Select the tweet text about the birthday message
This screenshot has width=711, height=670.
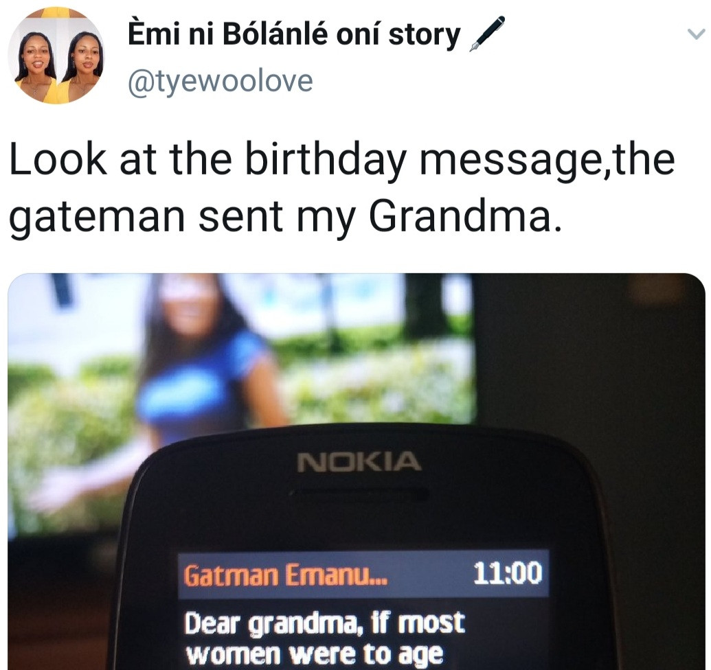pos(342,187)
